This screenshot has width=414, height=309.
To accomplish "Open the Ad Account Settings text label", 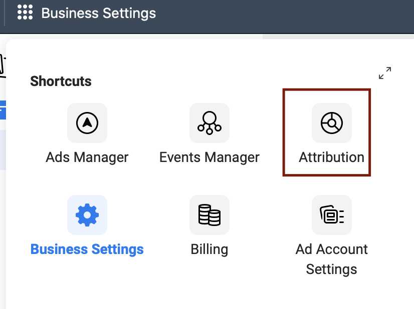I will click(x=332, y=259).
